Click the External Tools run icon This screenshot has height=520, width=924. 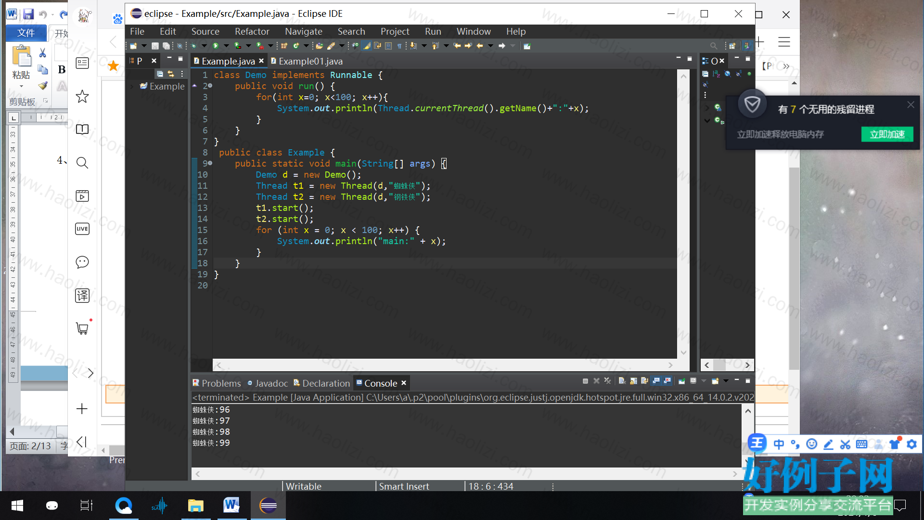click(x=260, y=46)
